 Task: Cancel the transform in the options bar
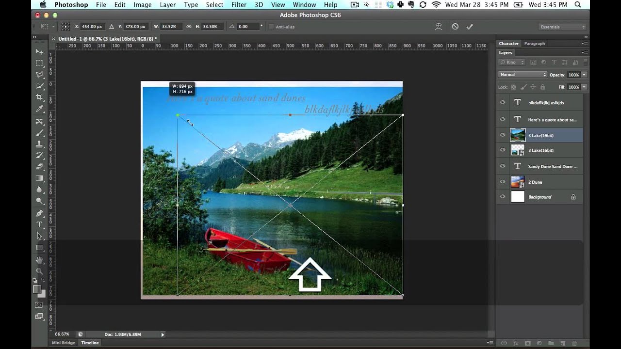455,27
